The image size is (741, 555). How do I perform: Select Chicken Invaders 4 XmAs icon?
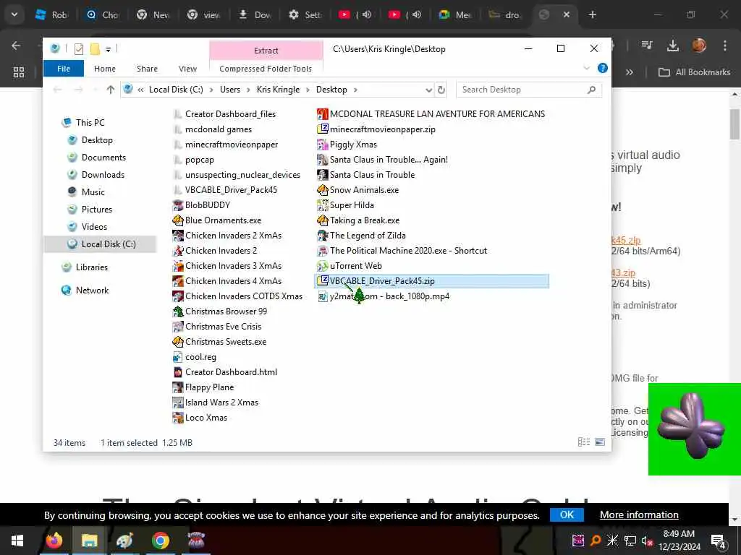178,281
